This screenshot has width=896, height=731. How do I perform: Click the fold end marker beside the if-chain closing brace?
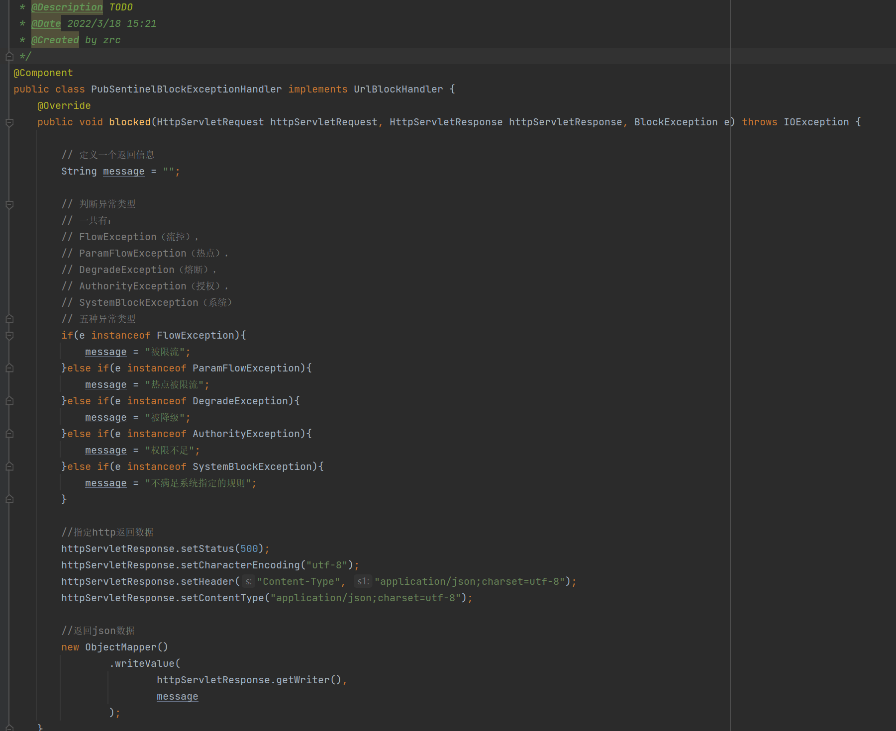(9, 499)
